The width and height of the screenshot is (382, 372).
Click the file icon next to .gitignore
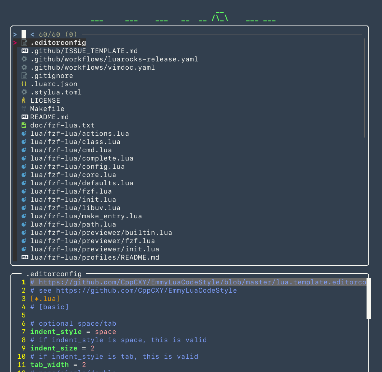(24, 75)
